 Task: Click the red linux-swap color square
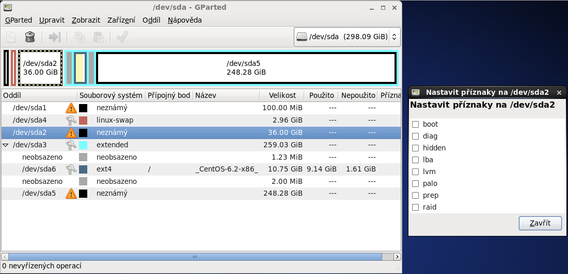[83, 120]
